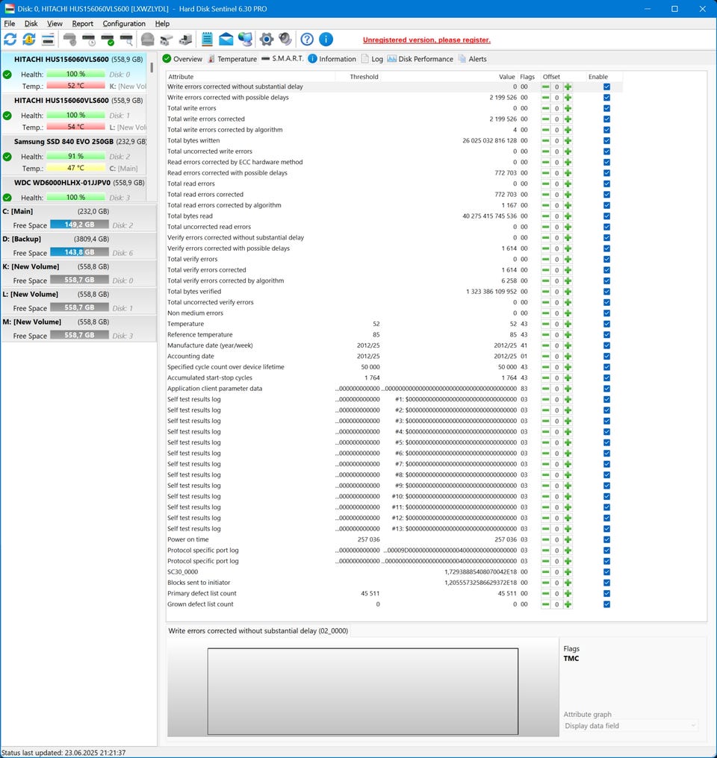Click green minus for Accumulated start-stop cycles
The width and height of the screenshot is (717, 758).
[546, 378]
